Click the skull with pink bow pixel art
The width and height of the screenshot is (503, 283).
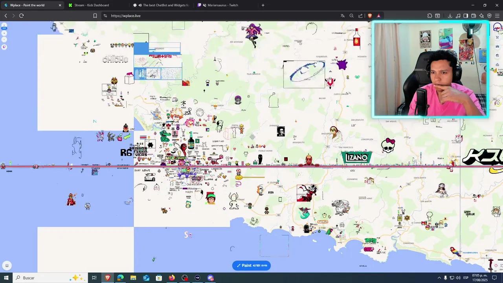point(388,145)
